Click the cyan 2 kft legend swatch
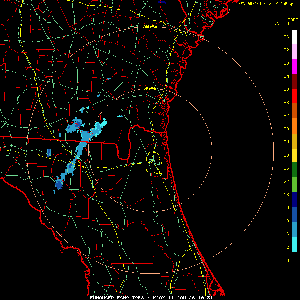300x300 pixels. [x=294, y=244]
